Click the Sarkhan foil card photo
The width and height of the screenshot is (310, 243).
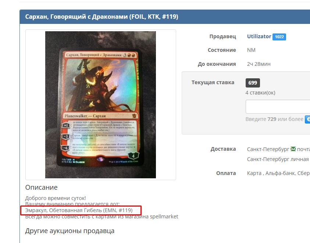pos(100,105)
